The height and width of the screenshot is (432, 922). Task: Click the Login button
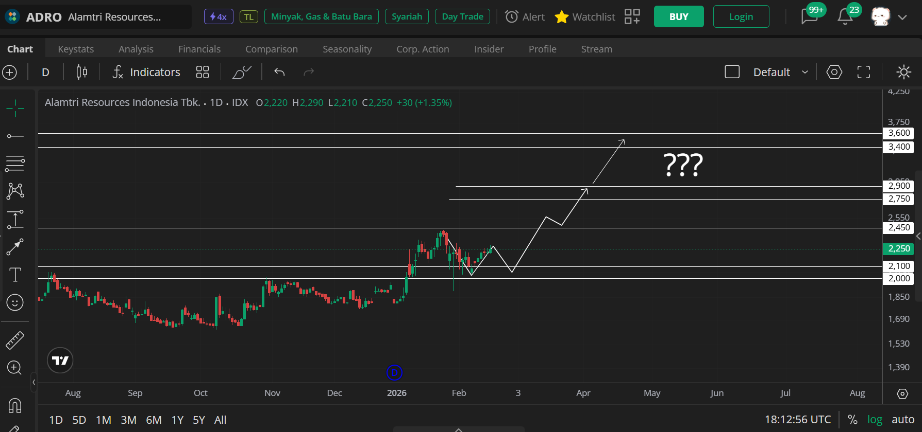(x=741, y=16)
